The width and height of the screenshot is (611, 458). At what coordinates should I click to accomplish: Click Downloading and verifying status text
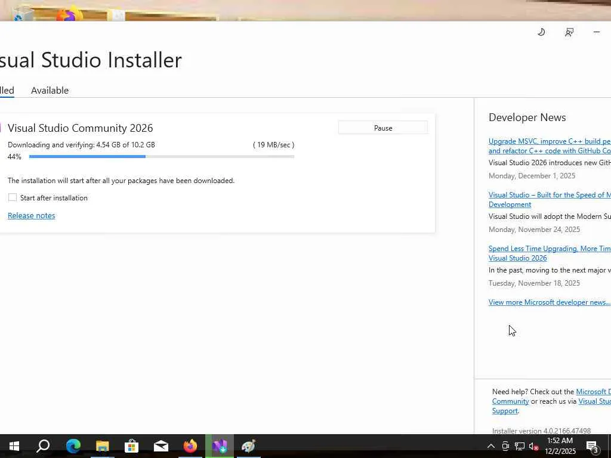(81, 145)
